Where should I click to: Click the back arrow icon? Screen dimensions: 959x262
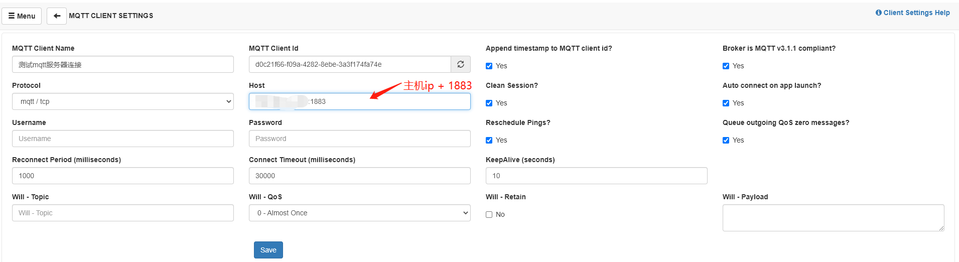click(57, 16)
